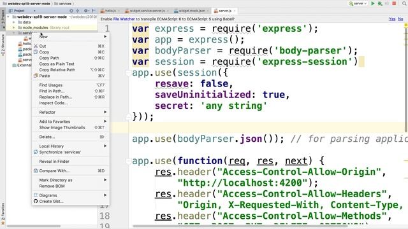This screenshot has height=229, width=408.
Task: Open the New submenu in the context menu
Action: click(x=70, y=37)
